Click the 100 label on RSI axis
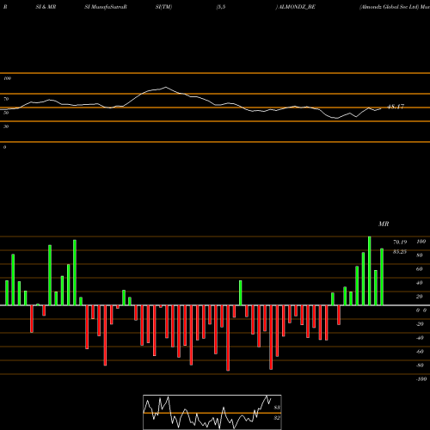This screenshot has height=430, width=430. click(x=8, y=78)
